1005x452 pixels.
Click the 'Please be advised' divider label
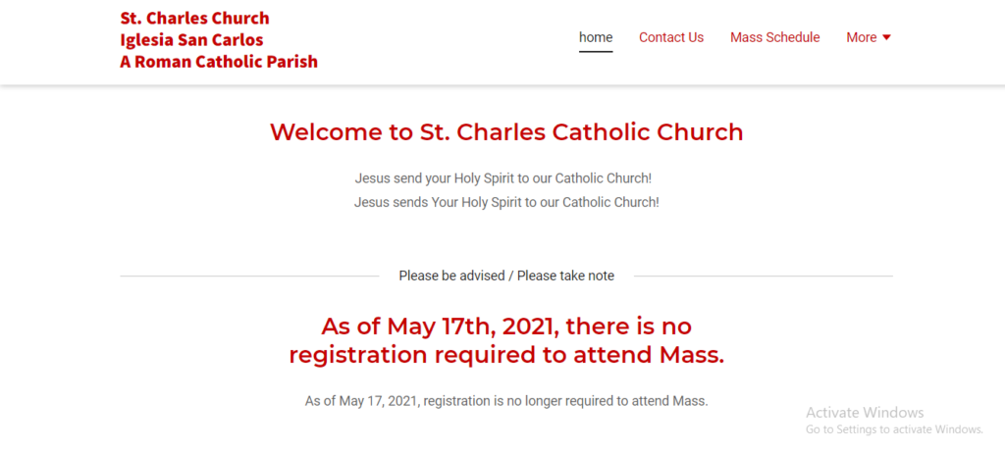(x=506, y=276)
